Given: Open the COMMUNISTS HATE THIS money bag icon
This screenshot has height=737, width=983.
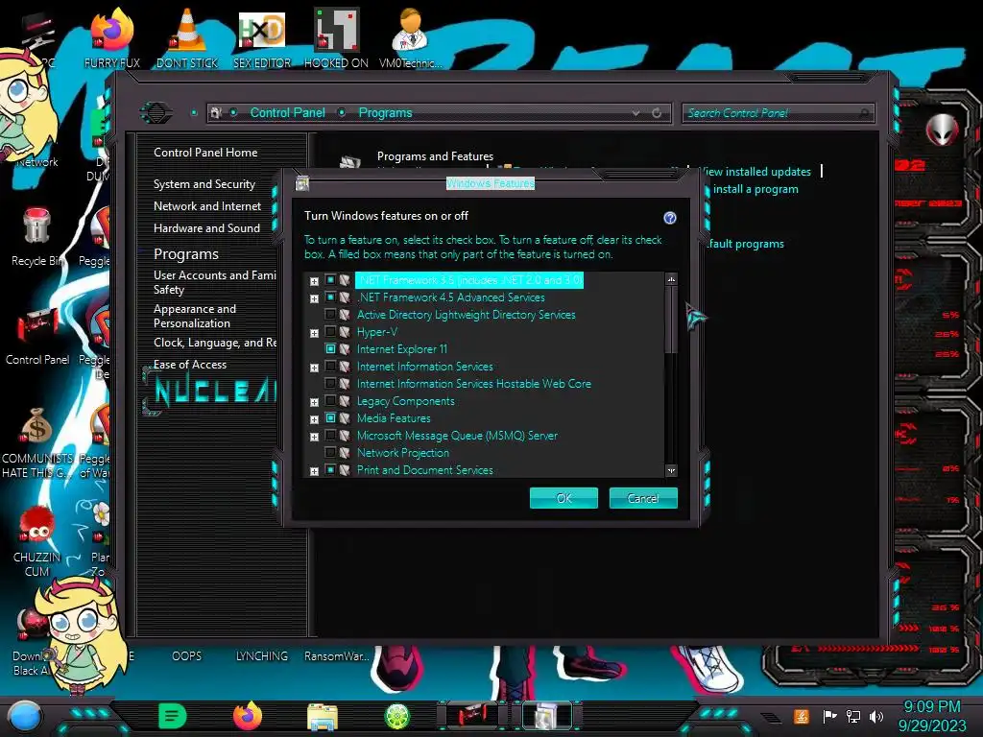Looking at the screenshot, I should tap(37, 442).
